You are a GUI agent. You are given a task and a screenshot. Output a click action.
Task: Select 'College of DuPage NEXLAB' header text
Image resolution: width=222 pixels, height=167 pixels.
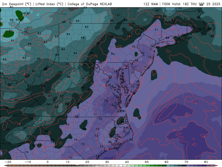(90, 4)
